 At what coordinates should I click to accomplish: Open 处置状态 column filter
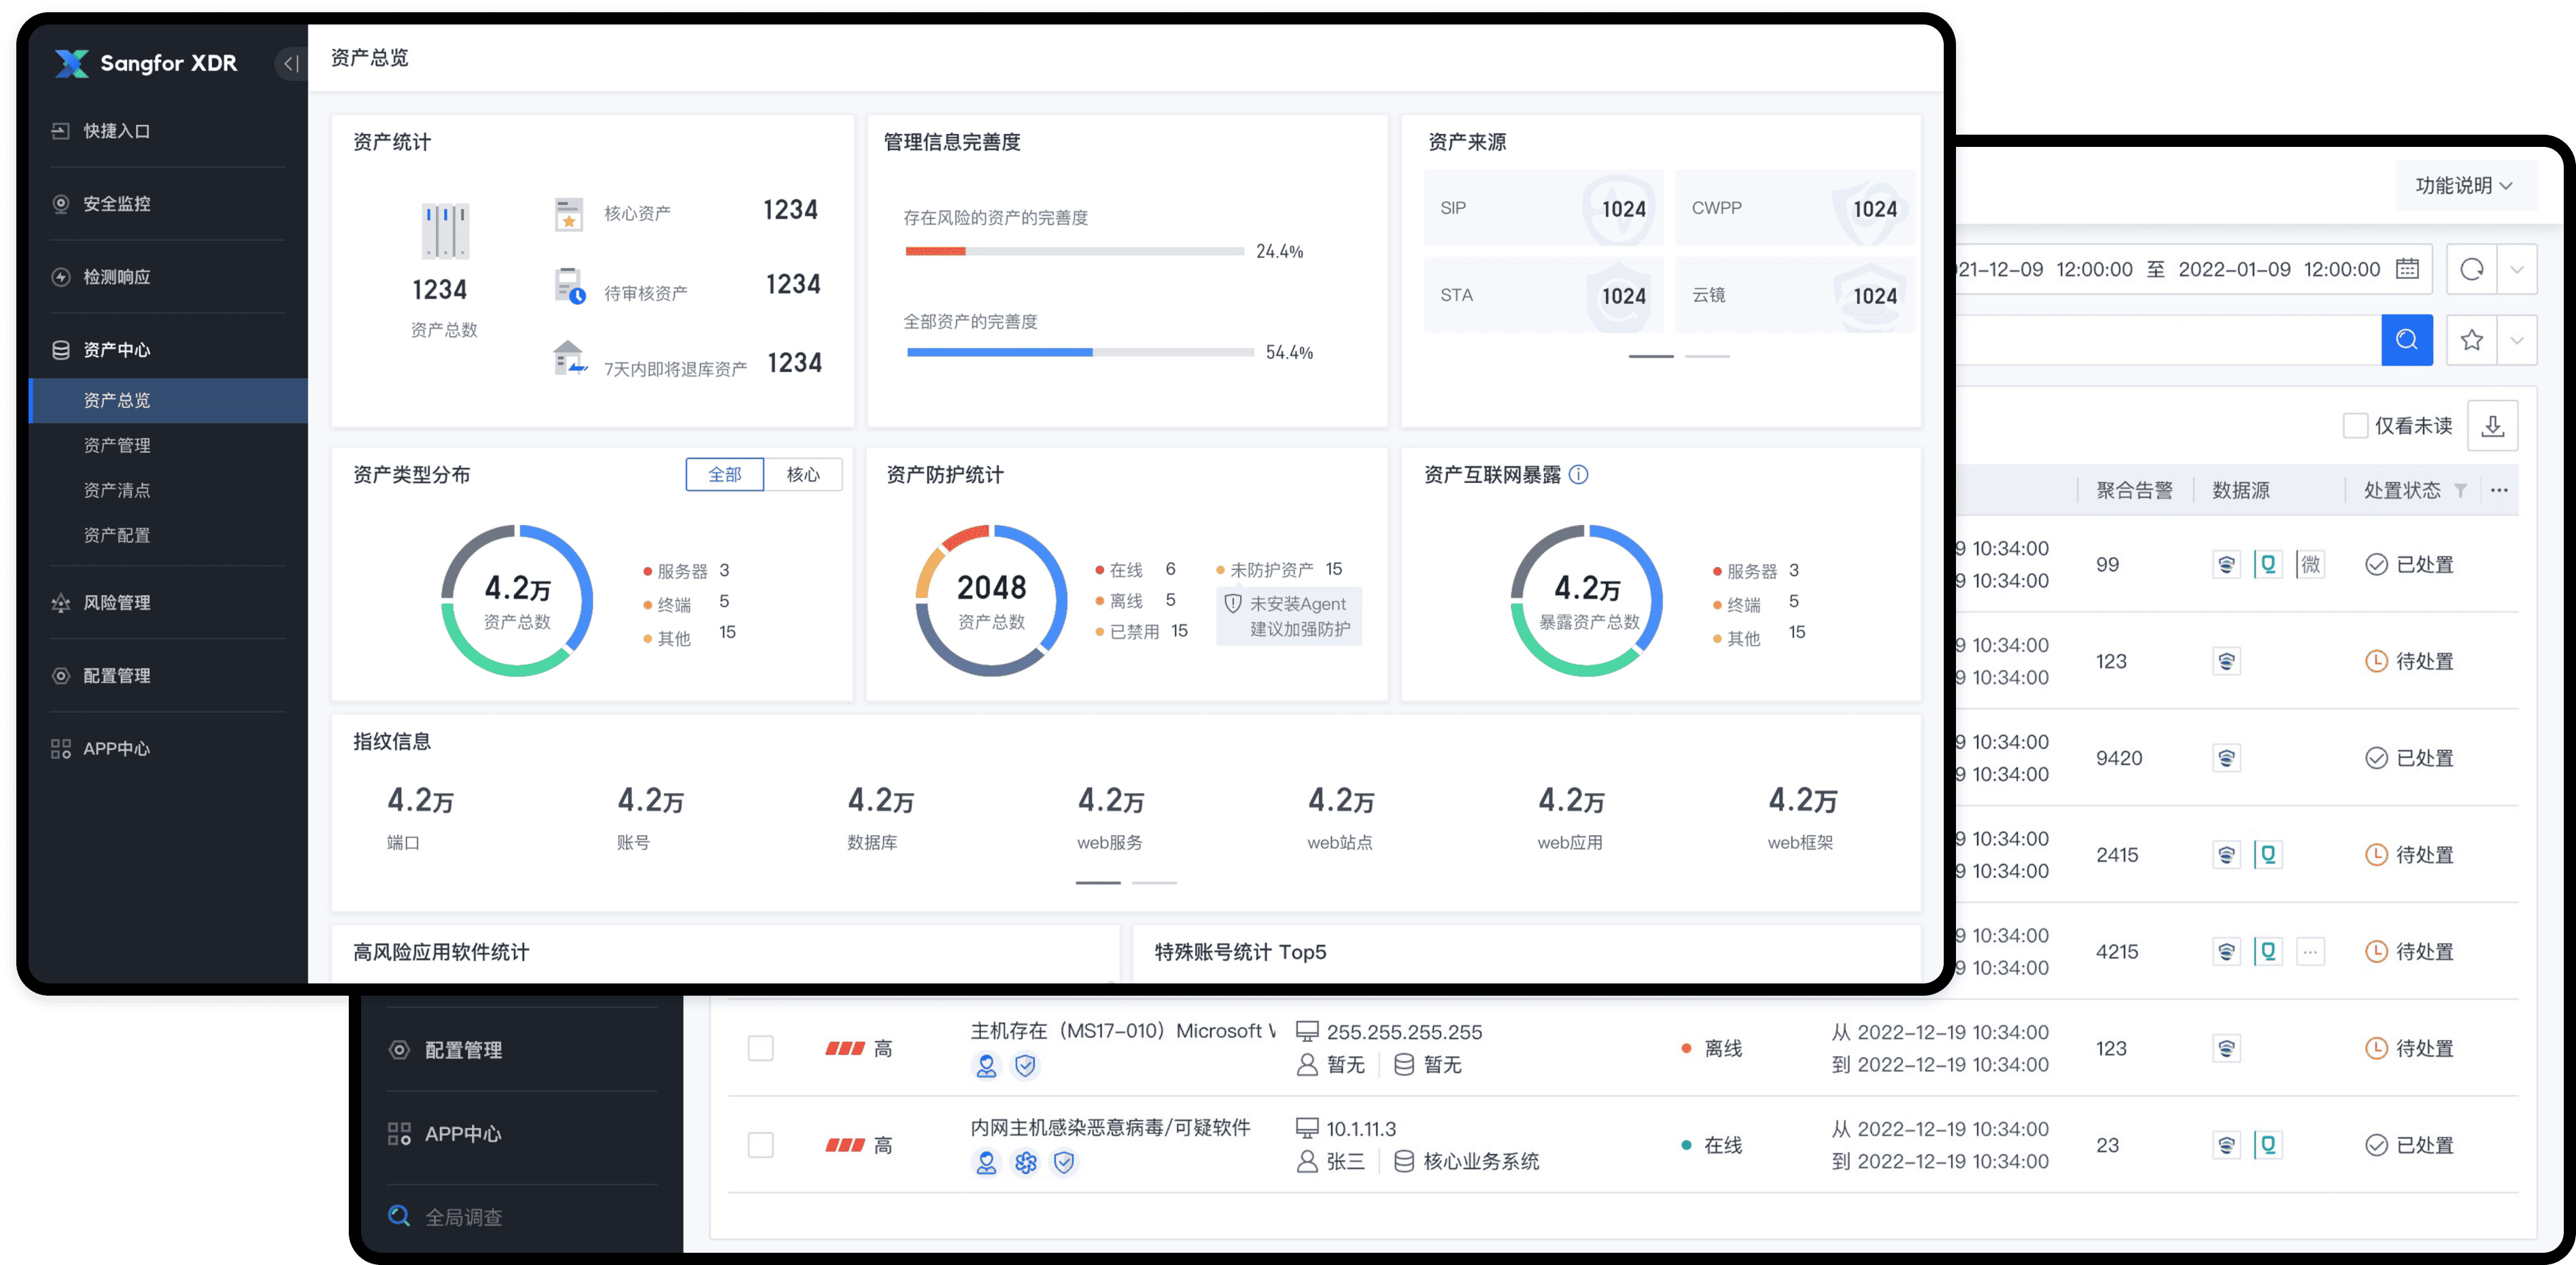tap(2460, 490)
